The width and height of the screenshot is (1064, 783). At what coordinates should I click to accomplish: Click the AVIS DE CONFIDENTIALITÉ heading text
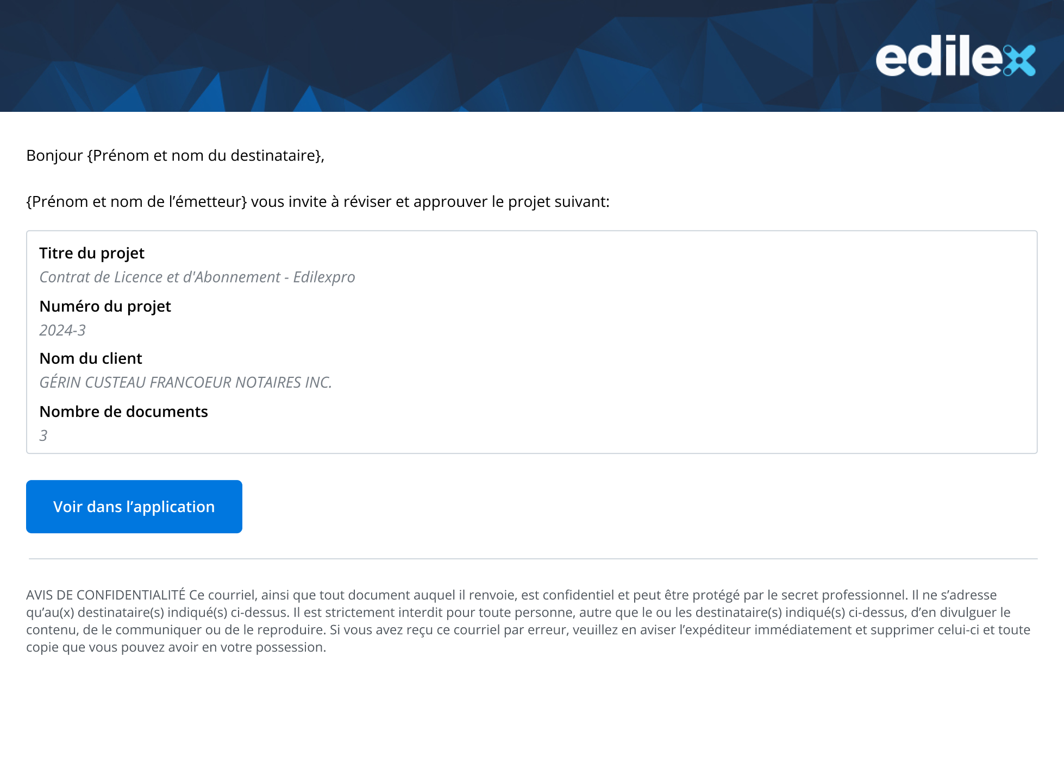pos(105,595)
